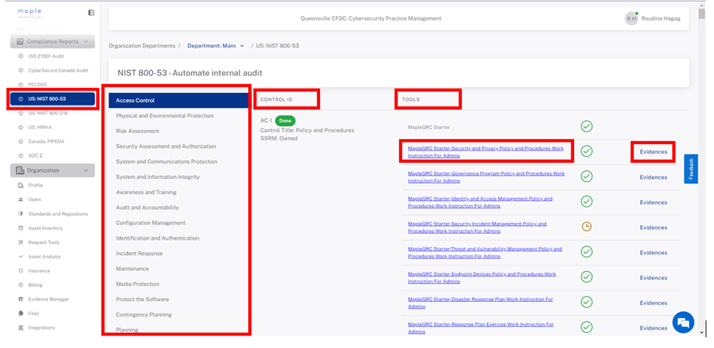Image resolution: width=714 pixels, height=348 pixels.
Task: Open US: NIST 800-53 report
Action: click(x=53, y=99)
